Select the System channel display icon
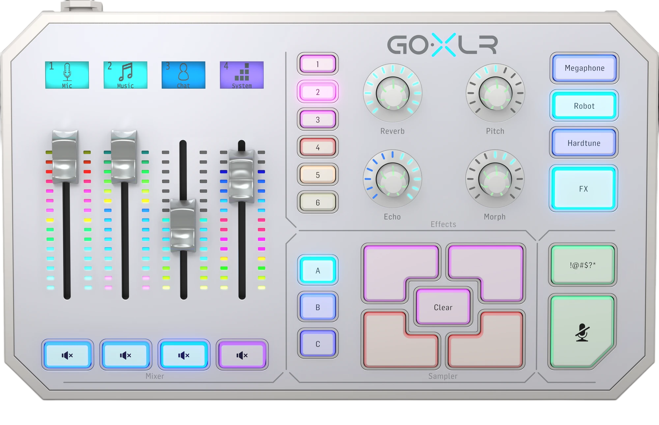The height and width of the screenshot is (425, 659). tap(242, 75)
